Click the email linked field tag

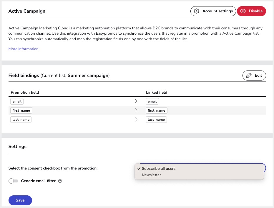point(152,101)
